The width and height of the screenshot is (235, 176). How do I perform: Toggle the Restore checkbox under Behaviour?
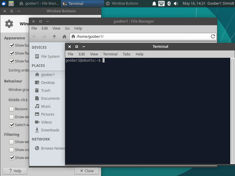pyautogui.click(x=12, y=109)
